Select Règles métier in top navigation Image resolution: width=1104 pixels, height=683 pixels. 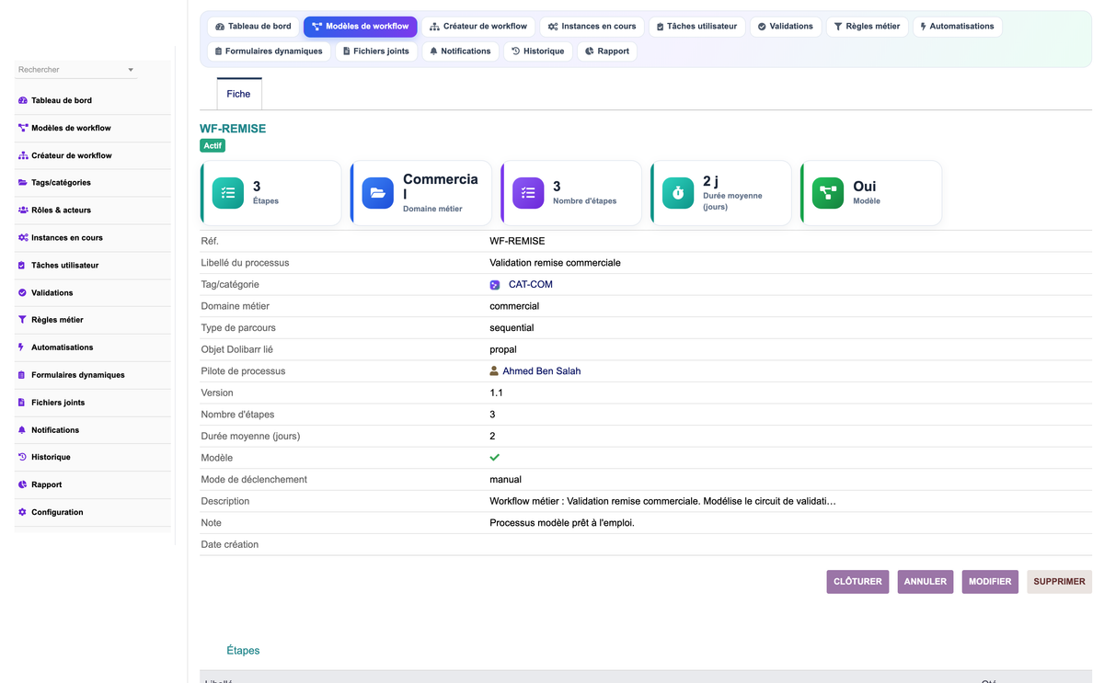tap(867, 27)
